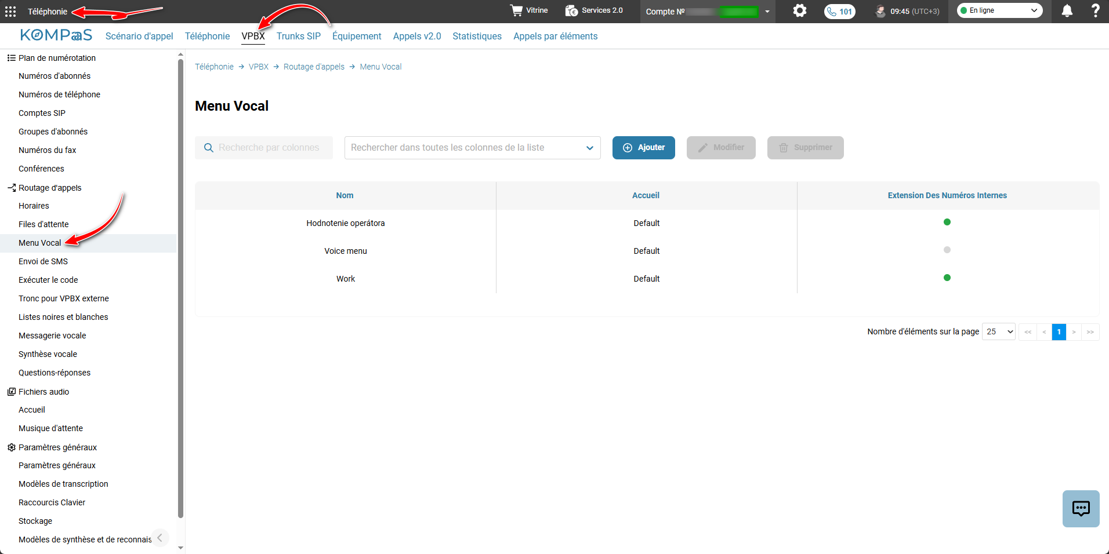Open the Statistiques tab
The image size is (1109, 554).
click(x=477, y=36)
